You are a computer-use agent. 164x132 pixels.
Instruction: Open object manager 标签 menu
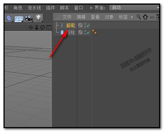123,17
